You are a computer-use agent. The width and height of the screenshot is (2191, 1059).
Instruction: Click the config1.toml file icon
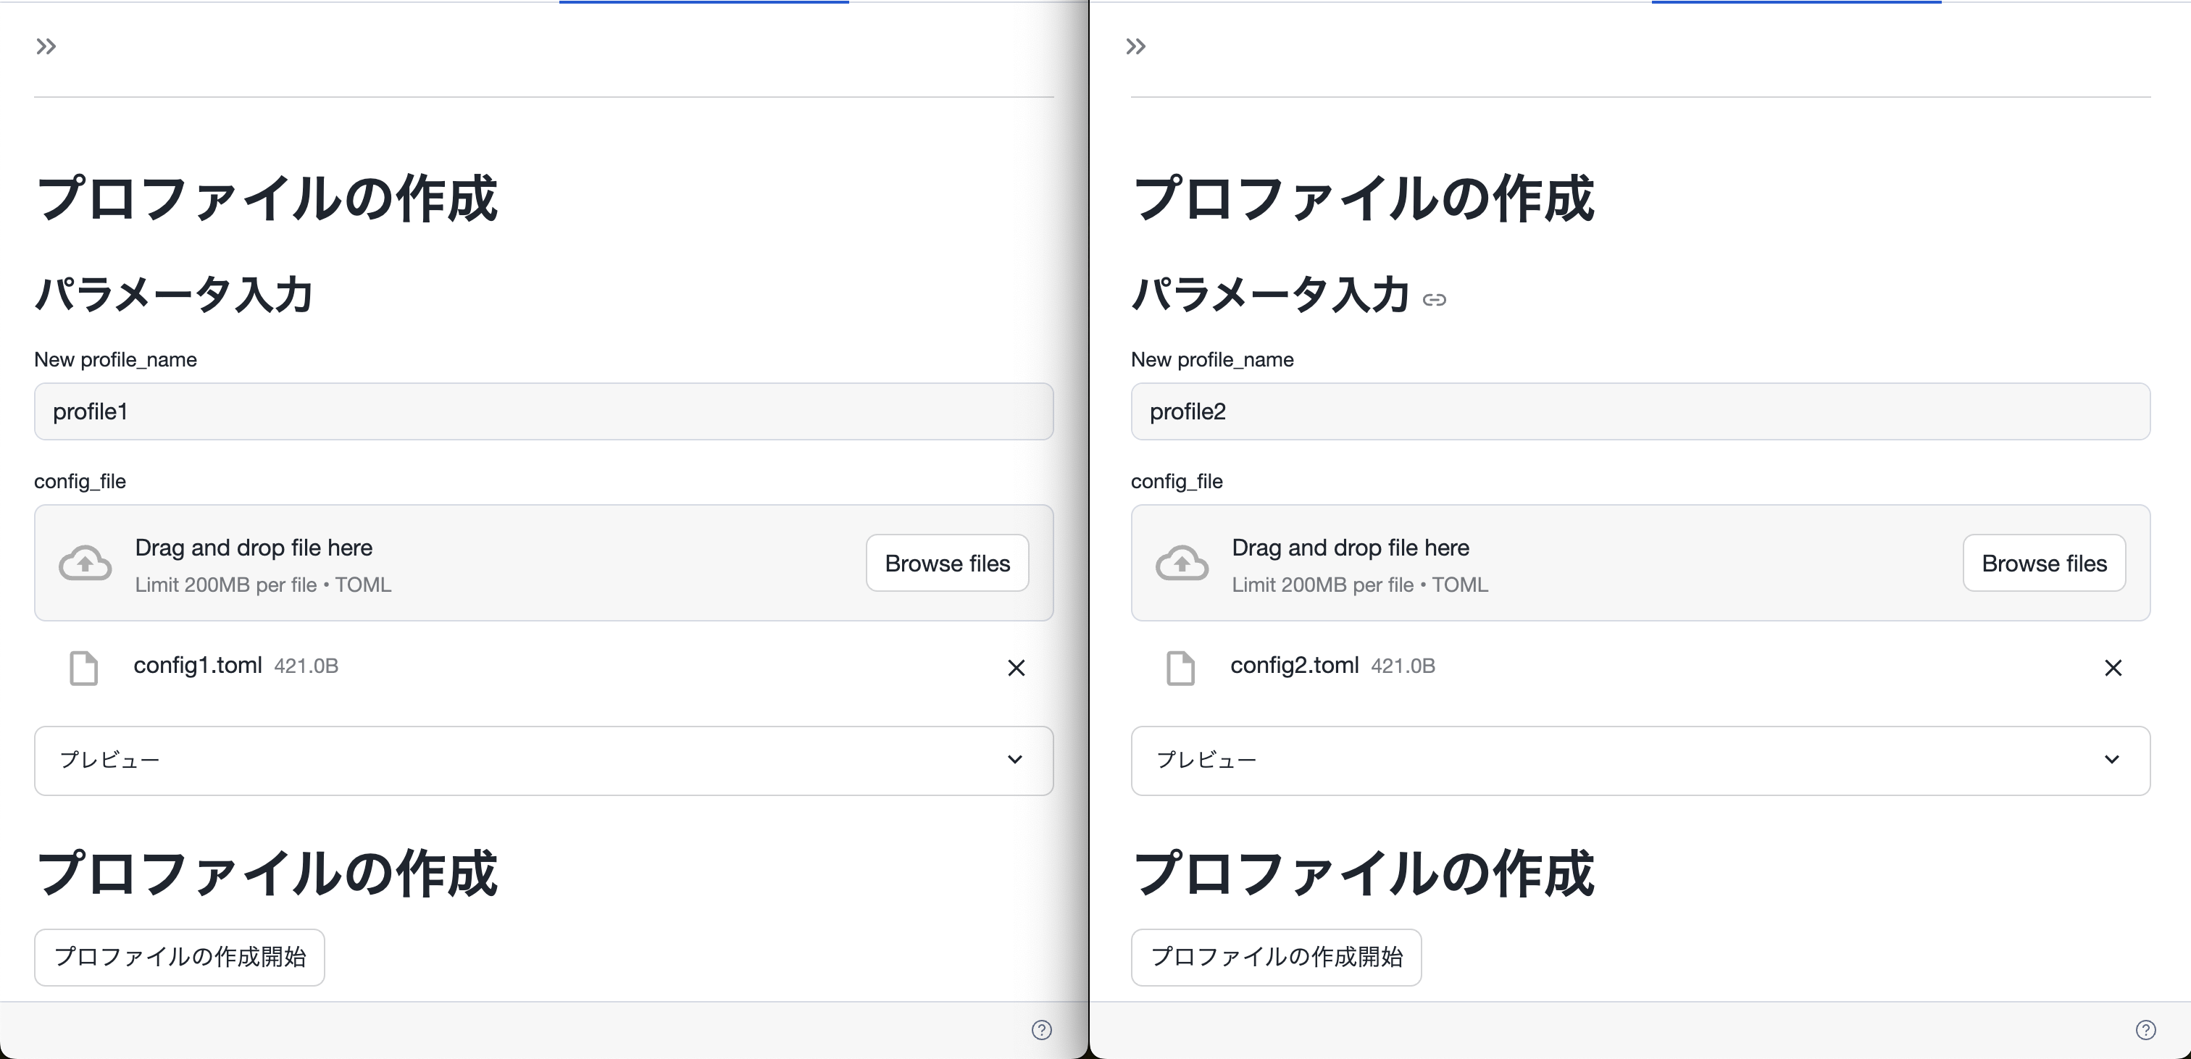83,668
